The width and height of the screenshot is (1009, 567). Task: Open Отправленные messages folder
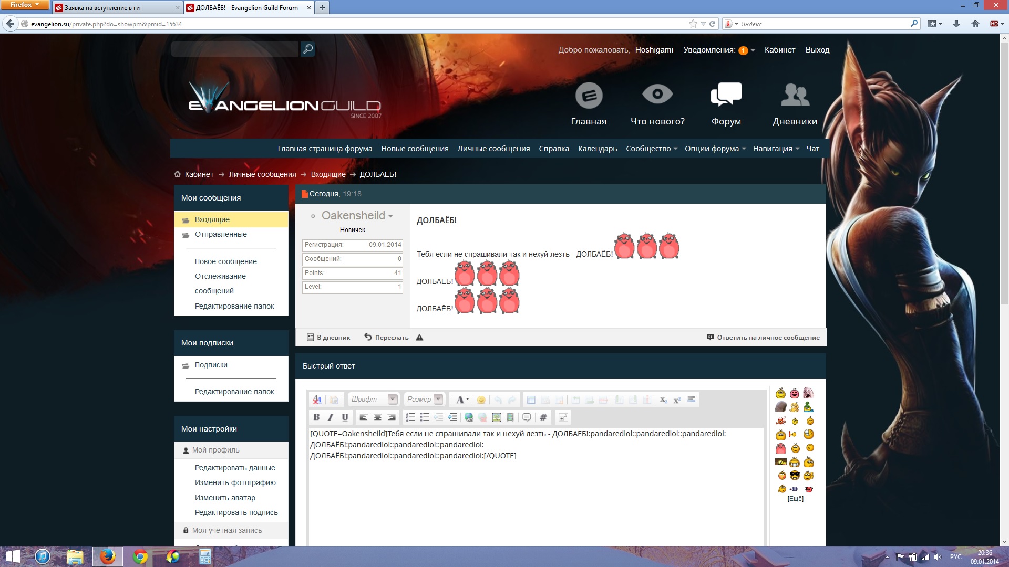(220, 234)
